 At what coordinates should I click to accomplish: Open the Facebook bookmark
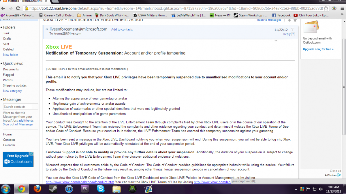click(281, 15)
